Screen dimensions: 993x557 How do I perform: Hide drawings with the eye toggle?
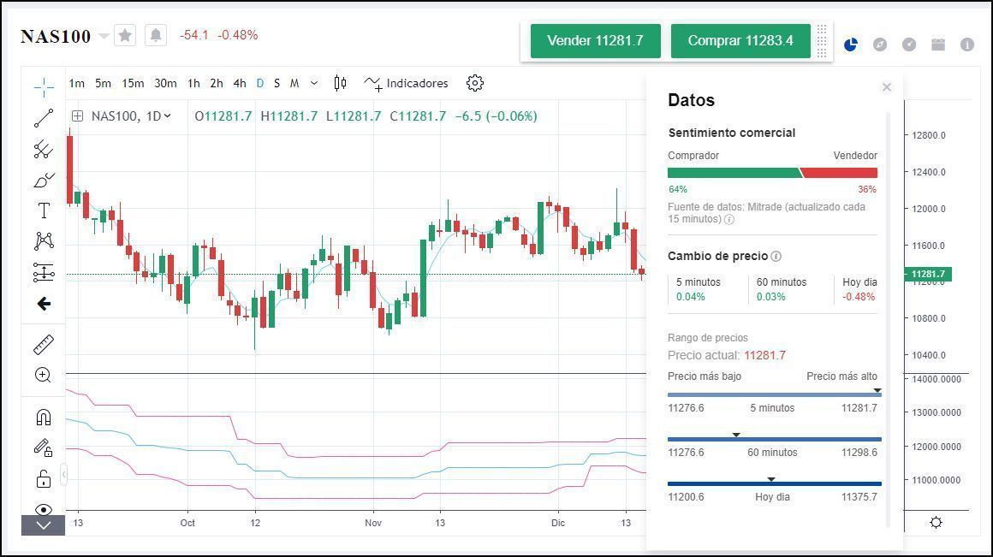[x=43, y=509]
